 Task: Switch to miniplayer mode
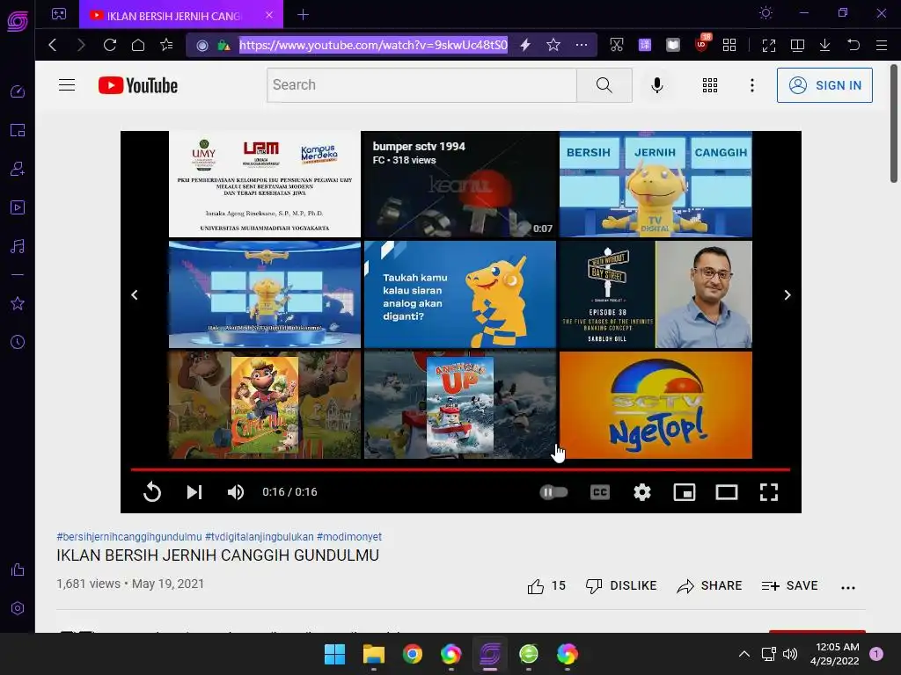pyautogui.click(x=685, y=492)
